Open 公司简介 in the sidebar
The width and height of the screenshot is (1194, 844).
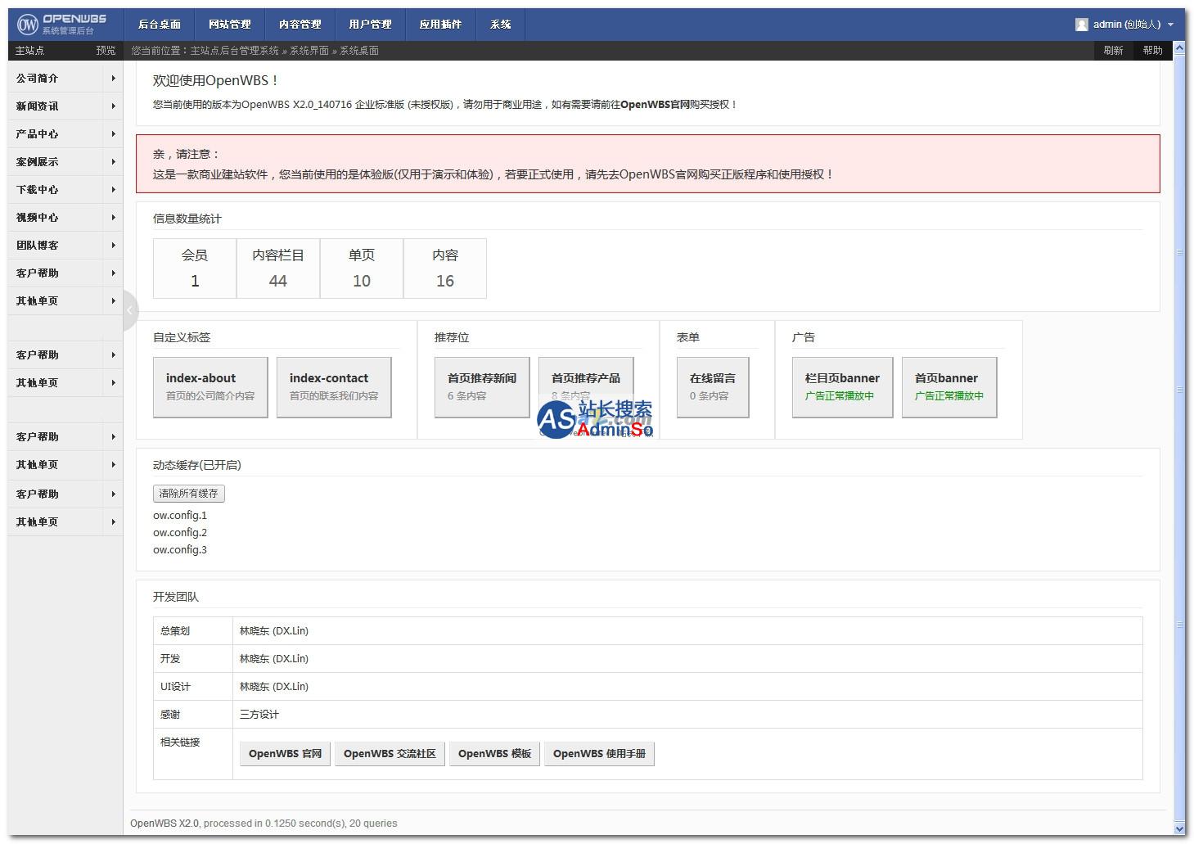38,79
